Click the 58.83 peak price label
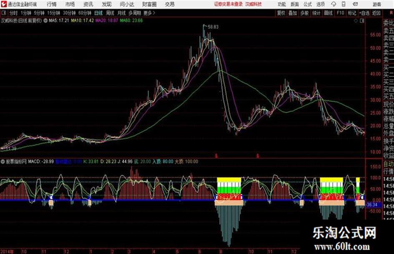Image resolution: width=394 pixels, height=254 pixels. click(x=213, y=27)
